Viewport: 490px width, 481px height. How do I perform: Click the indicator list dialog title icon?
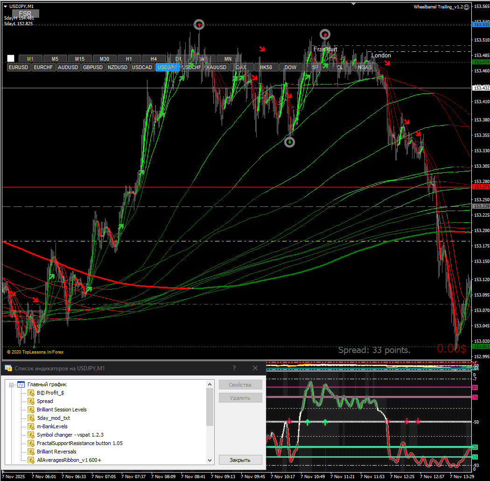(8, 368)
